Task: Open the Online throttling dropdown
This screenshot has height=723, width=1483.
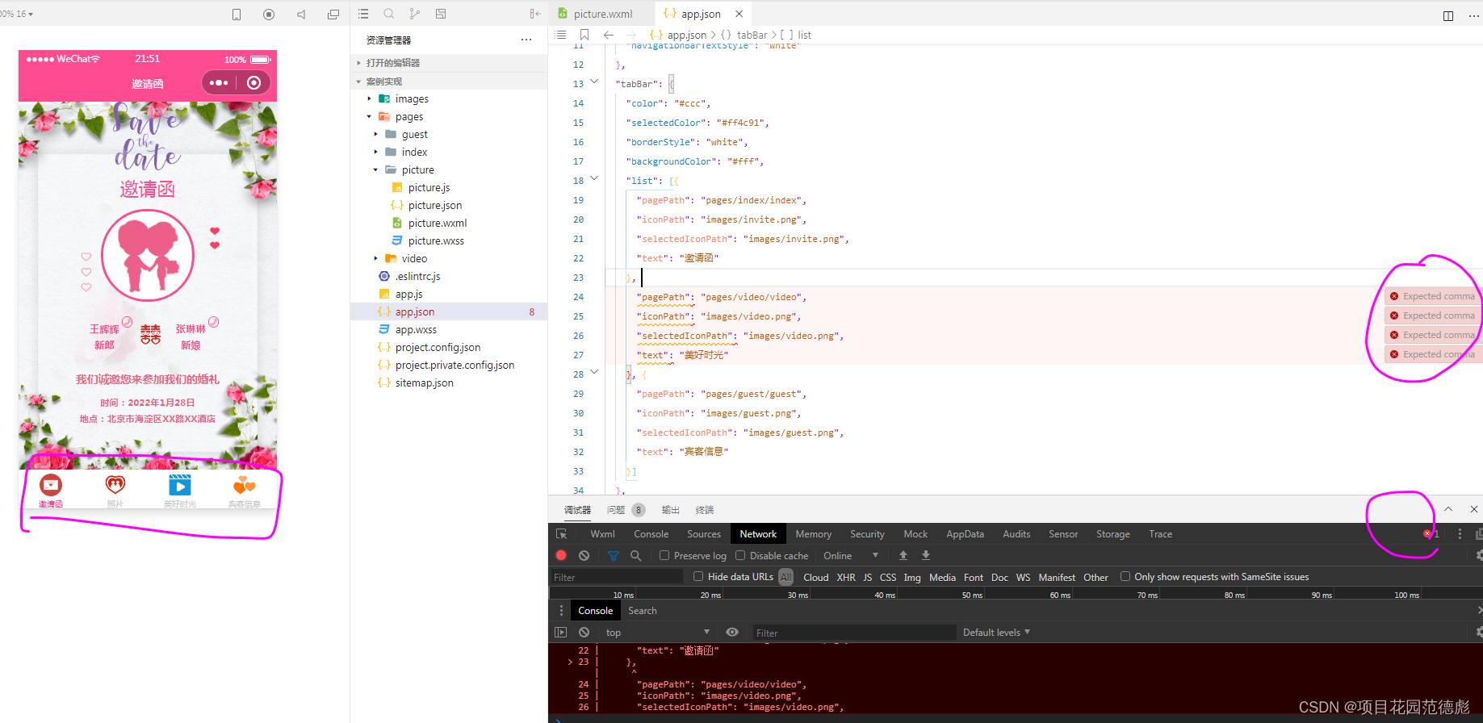Action: pos(851,555)
